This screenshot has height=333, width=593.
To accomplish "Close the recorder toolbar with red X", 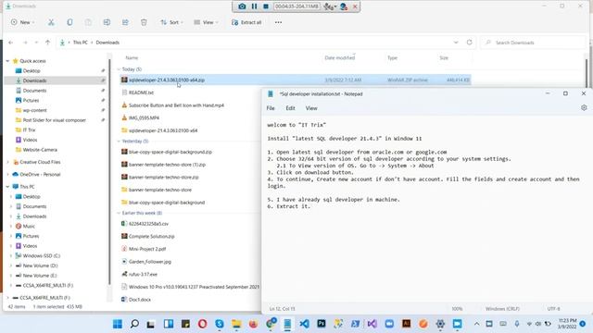I will tap(355, 6).
